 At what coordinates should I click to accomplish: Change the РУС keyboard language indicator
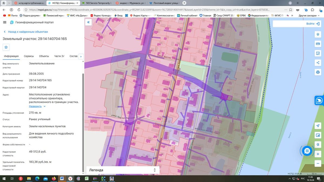click(x=303, y=178)
